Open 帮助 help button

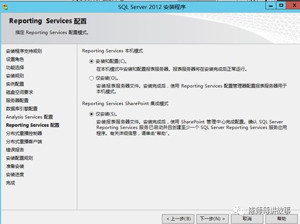tap(281, 219)
